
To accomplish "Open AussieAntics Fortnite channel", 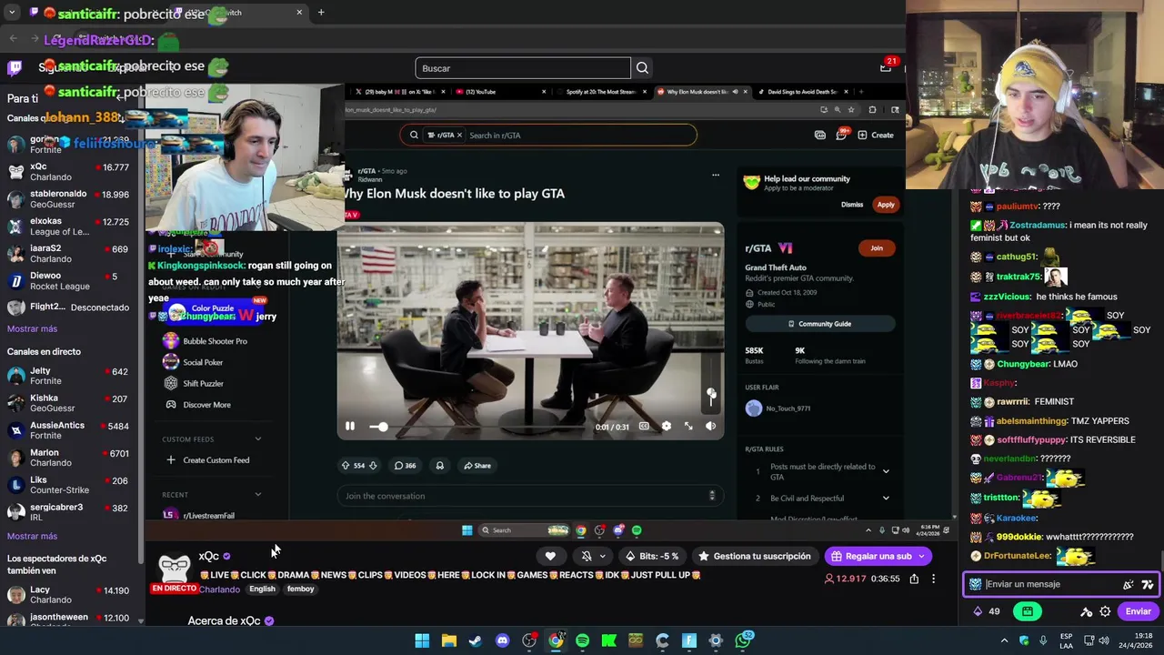I will point(69,430).
